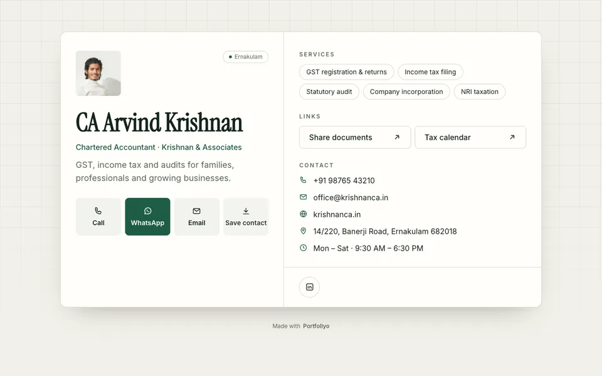Click the CONTACT section label
The width and height of the screenshot is (602, 376).
(316, 165)
